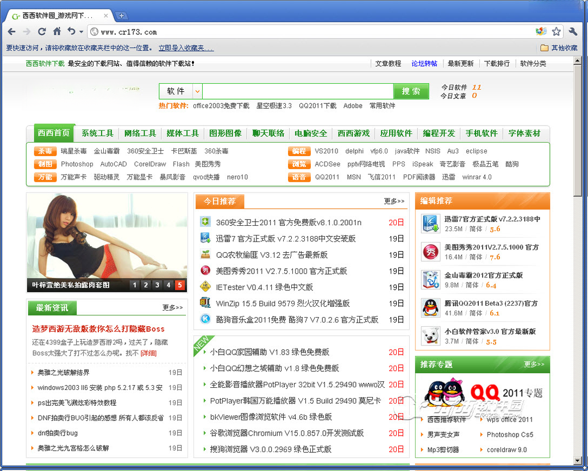The width and height of the screenshot is (588, 471).
Task: Open the wrench settings menu
Action: pos(573,32)
